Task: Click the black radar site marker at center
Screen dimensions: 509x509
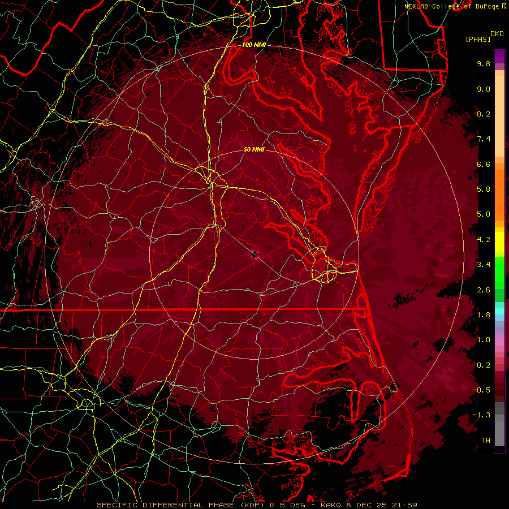Action: [255, 255]
